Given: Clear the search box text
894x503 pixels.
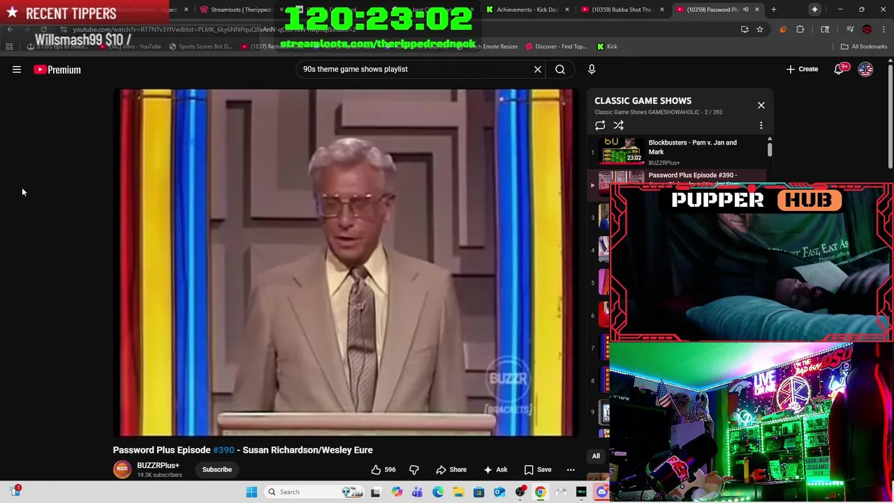Looking at the screenshot, I should point(538,69).
